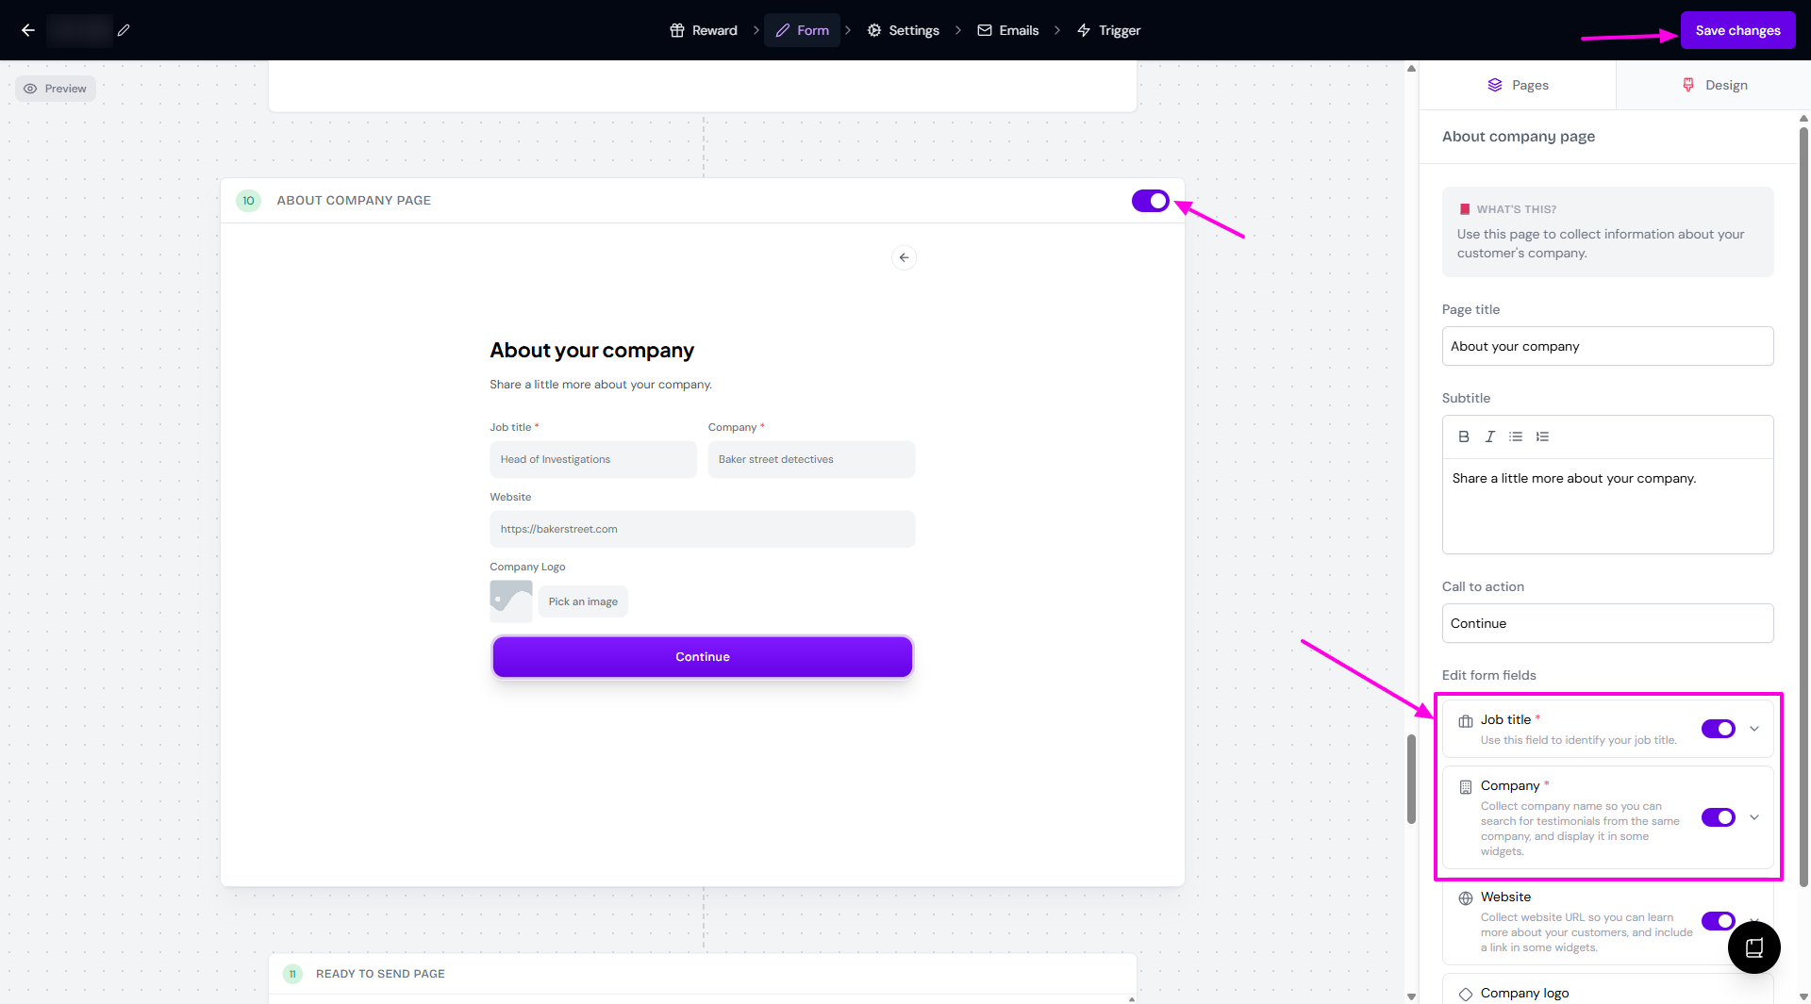Disable the Website field toggle

(1718, 921)
